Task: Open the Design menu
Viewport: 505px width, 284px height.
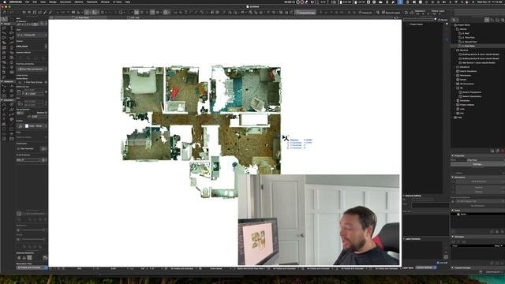Action: 53,2
